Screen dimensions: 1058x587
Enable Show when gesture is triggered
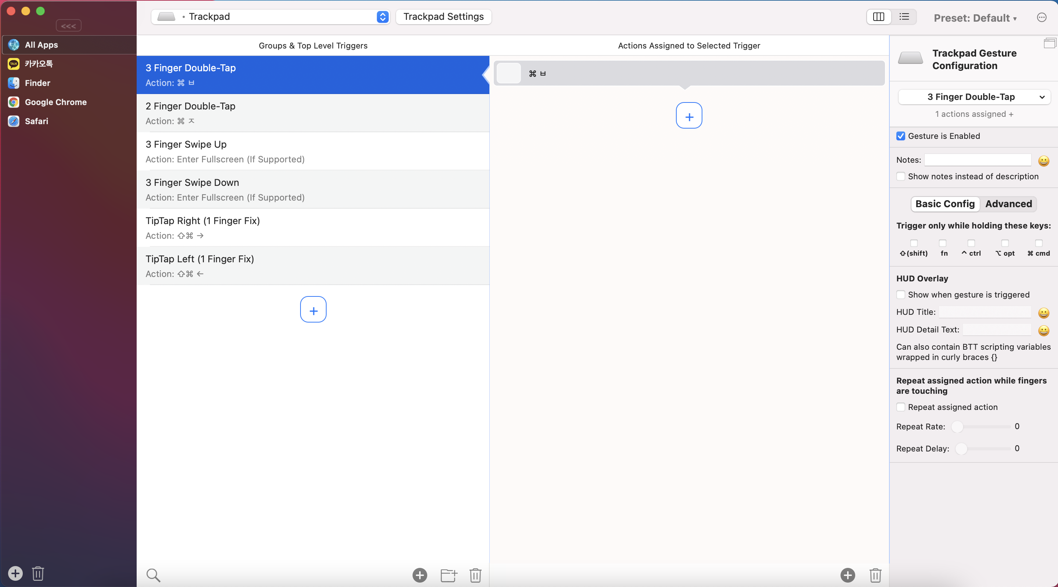(901, 295)
